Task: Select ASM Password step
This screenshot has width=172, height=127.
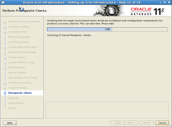Action: (x=17, y=67)
